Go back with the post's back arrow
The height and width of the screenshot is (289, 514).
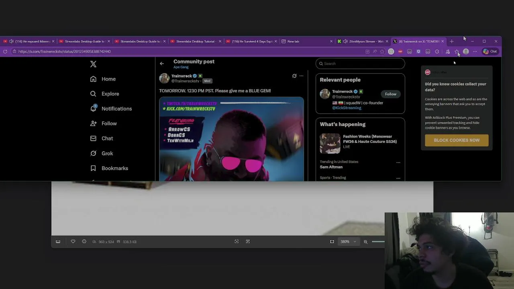point(162,63)
